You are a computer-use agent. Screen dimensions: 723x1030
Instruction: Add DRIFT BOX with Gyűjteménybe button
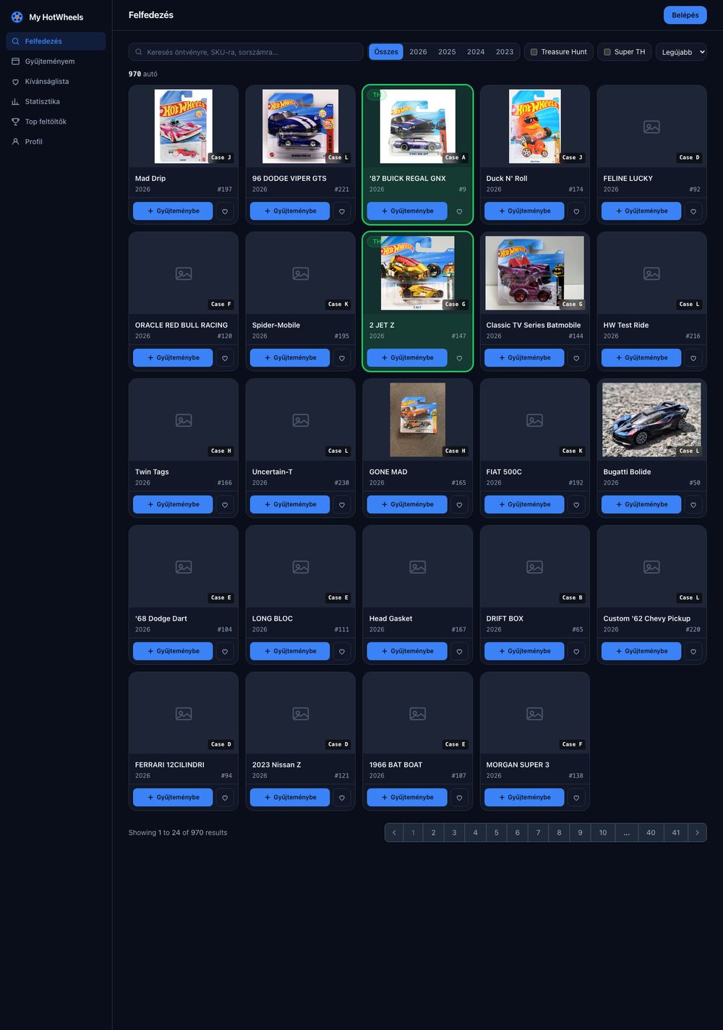pyautogui.click(x=524, y=652)
